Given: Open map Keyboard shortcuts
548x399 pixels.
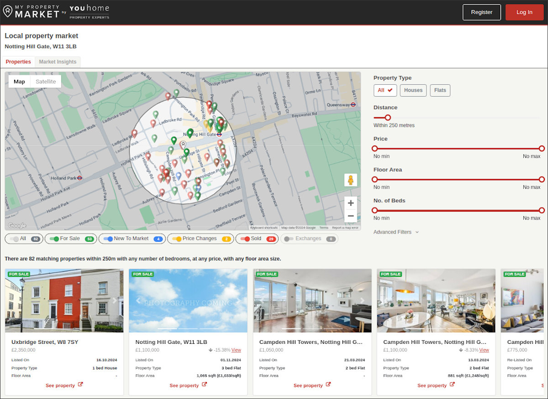Looking at the screenshot, I should (264, 228).
